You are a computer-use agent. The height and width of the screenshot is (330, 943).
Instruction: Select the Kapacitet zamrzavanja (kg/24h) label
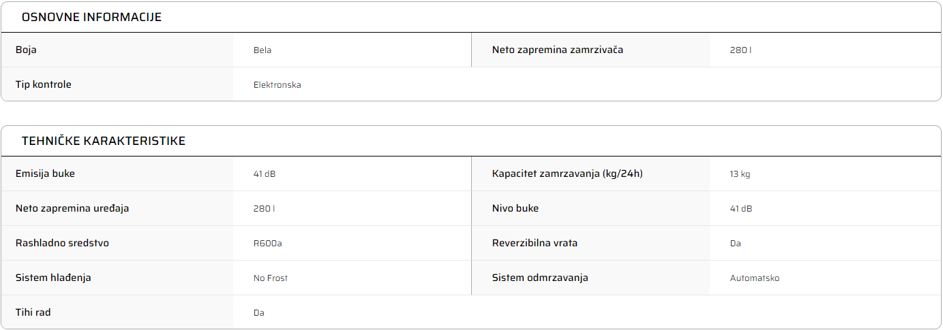pyautogui.click(x=567, y=174)
